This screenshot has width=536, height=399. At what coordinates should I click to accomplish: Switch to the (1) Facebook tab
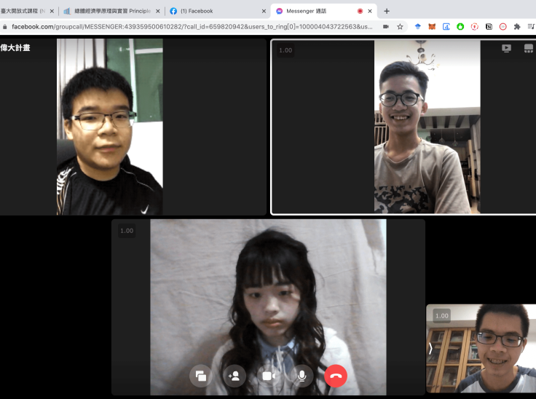218,11
